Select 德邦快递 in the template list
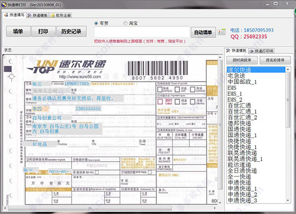The image size is (296, 214). (x=256, y=123)
